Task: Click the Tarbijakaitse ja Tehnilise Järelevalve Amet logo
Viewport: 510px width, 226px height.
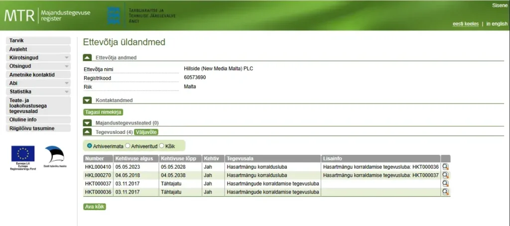Action: pos(141,15)
